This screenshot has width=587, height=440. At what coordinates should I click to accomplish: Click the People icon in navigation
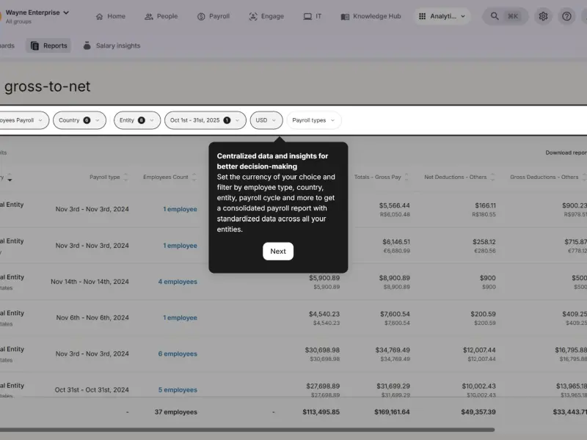click(x=149, y=16)
